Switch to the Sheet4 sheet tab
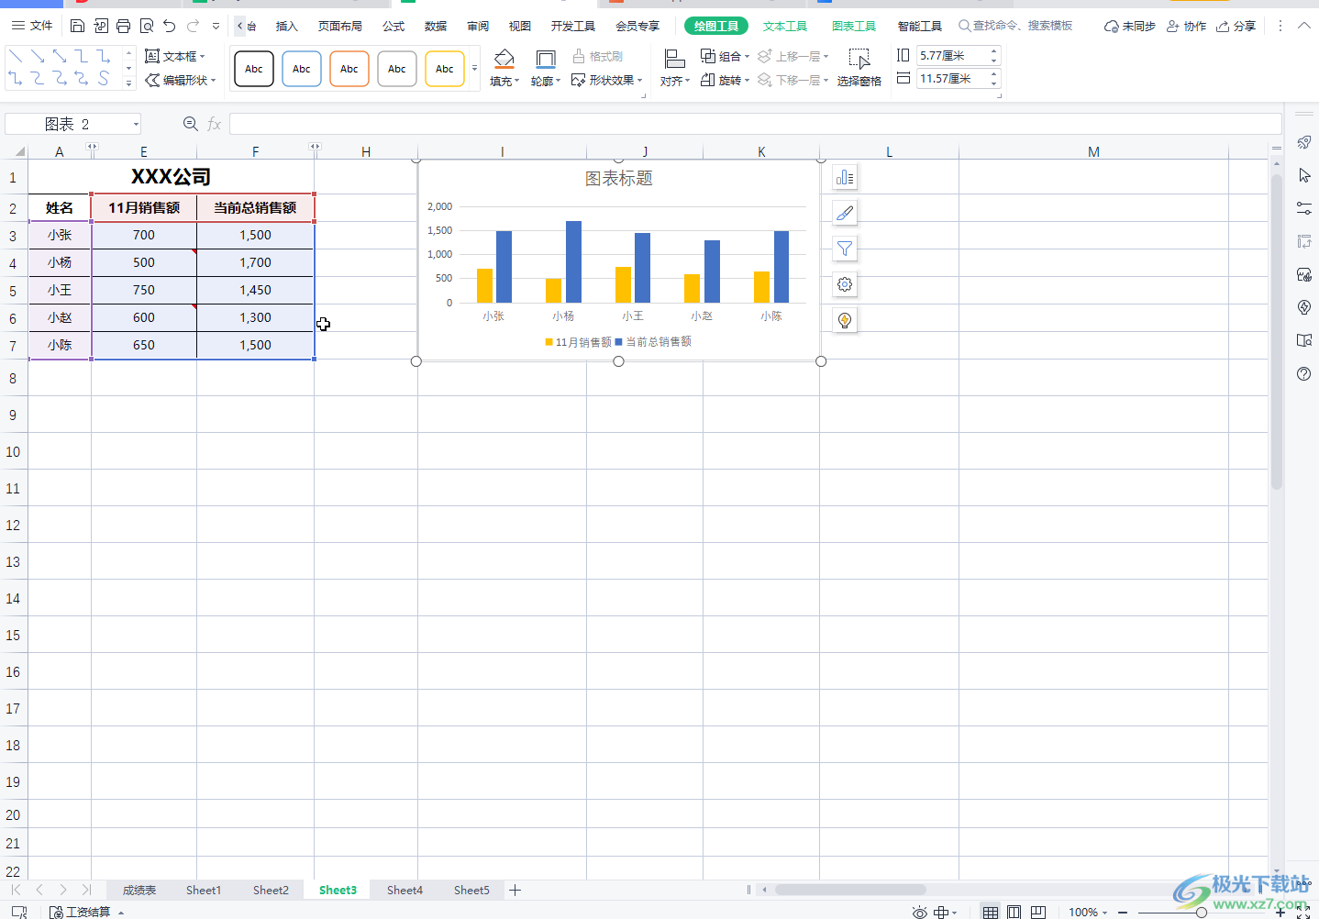The width and height of the screenshot is (1319, 919). pyautogui.click(x=405, y=890)
